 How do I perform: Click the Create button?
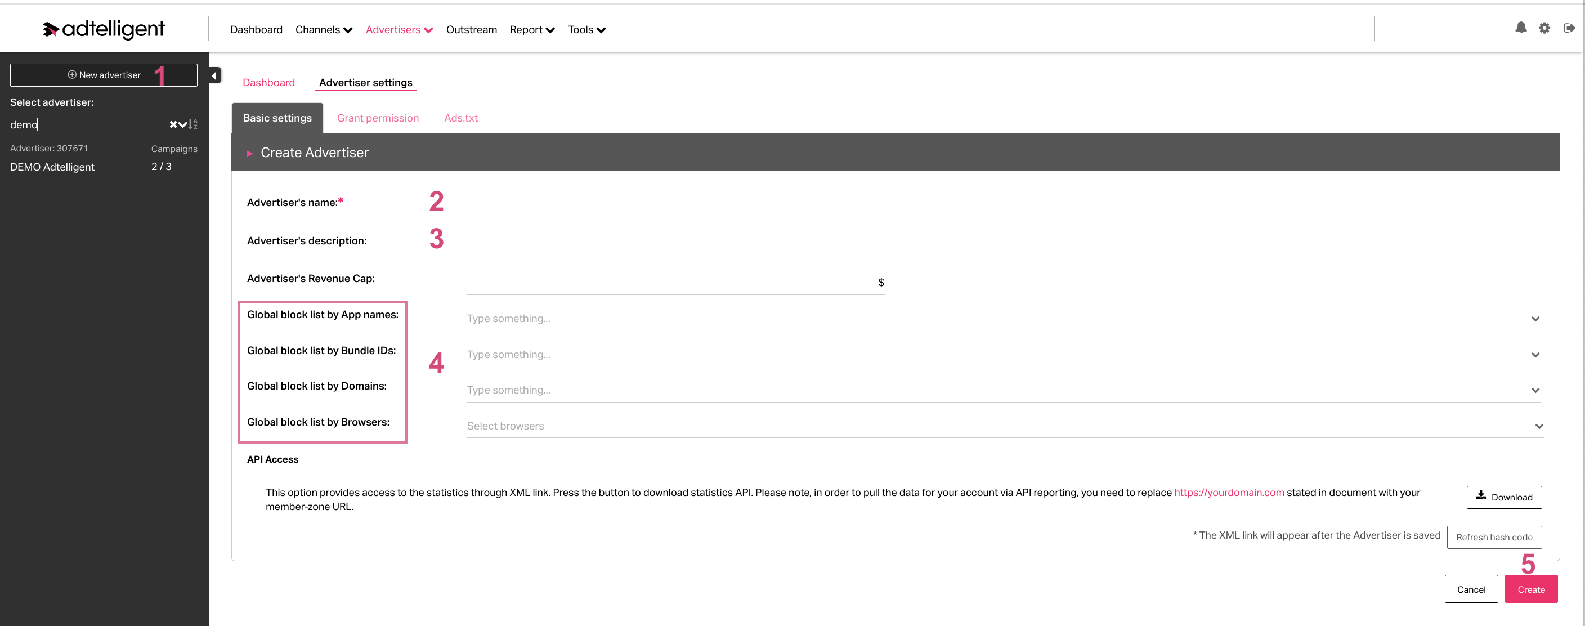click(1530, 589)
